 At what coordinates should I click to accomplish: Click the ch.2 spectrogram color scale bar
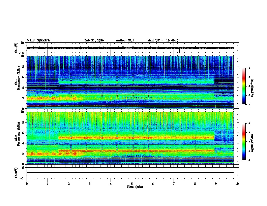tap(244, 142)
